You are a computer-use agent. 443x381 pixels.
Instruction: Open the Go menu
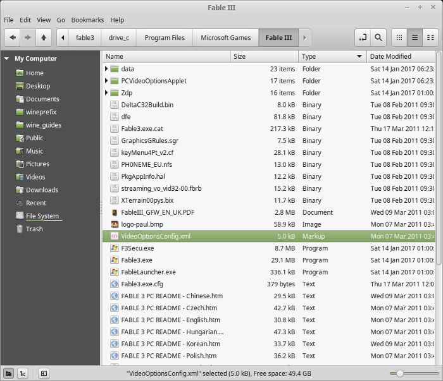point(61,20)
